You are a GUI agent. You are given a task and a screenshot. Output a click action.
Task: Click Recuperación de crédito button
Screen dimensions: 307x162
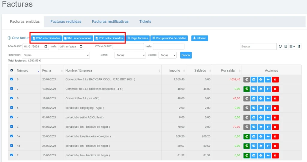point(169,38)
